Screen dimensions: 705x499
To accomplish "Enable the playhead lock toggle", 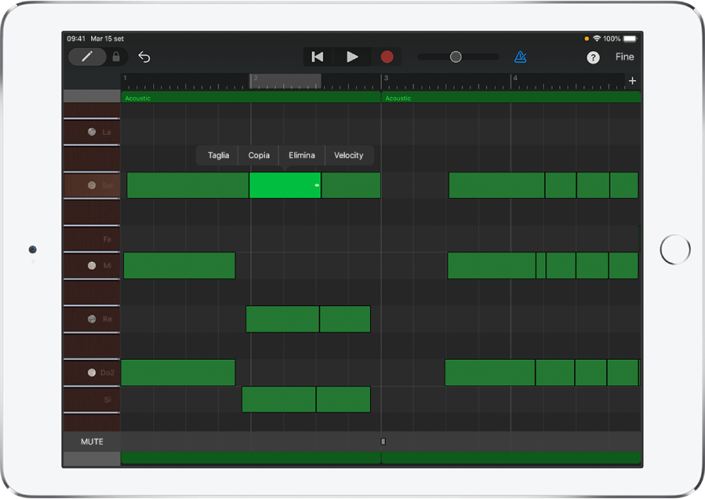I will pyautogui.click(x=116, y=57).
